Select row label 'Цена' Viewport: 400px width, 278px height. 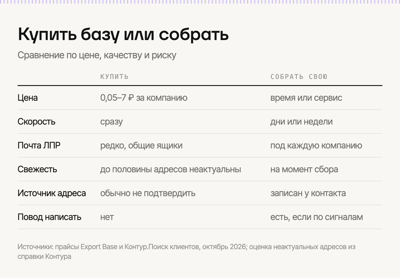coord(28,98)
